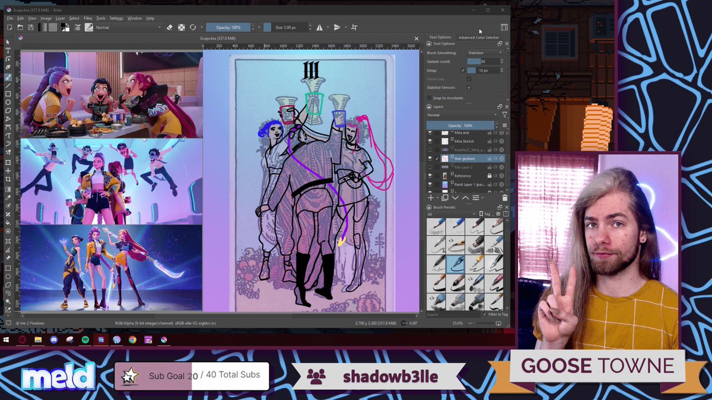Screen dimensions: 712x400
Task: Open the Settings menu
Action: pos(116,18)
